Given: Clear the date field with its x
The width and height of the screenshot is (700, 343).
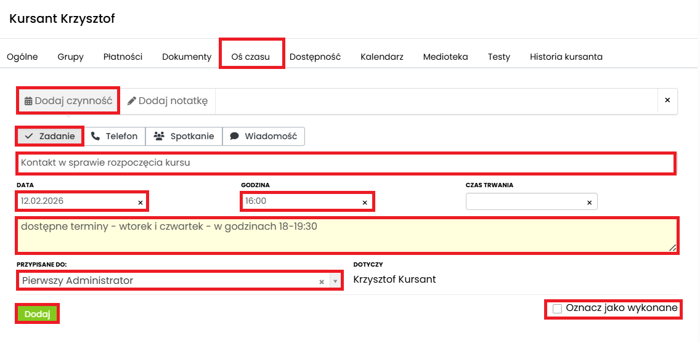Looking at the screenshot, I should point(140,202).
